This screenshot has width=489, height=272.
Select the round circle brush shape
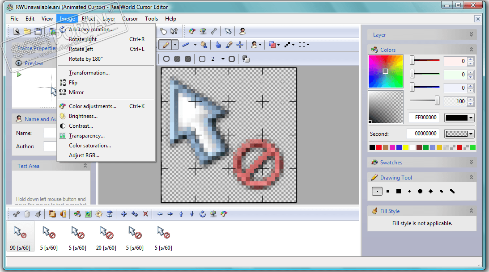tap(420, 191)
